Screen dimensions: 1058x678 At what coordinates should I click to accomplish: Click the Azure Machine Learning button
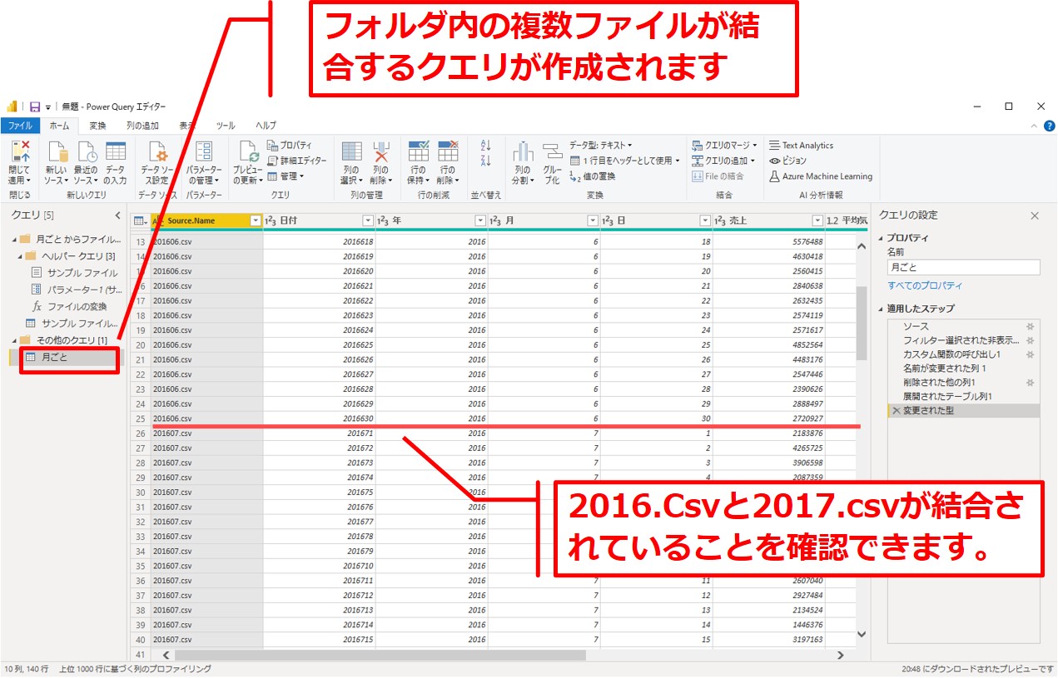(x=821, y=176)
